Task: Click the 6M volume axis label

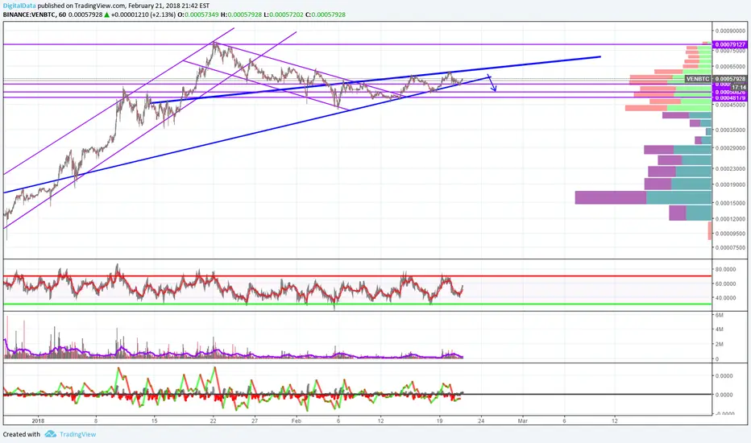Action: 719,315
